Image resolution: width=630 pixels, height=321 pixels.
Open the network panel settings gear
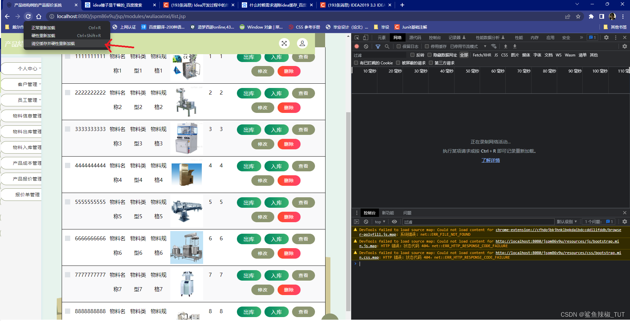point(625,47)
